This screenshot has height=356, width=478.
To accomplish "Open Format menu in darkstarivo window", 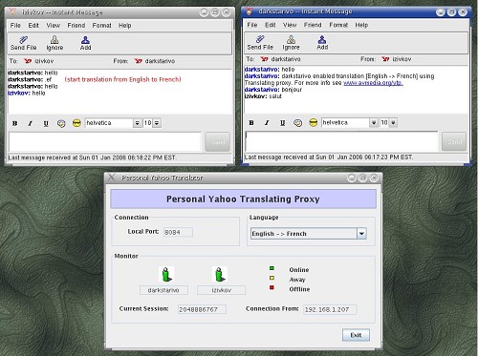I will 338,25.
